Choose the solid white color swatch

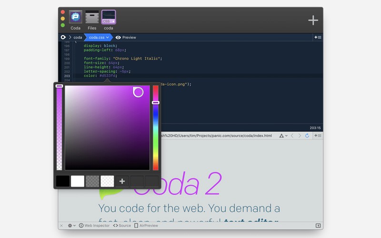tap(78, 181)
